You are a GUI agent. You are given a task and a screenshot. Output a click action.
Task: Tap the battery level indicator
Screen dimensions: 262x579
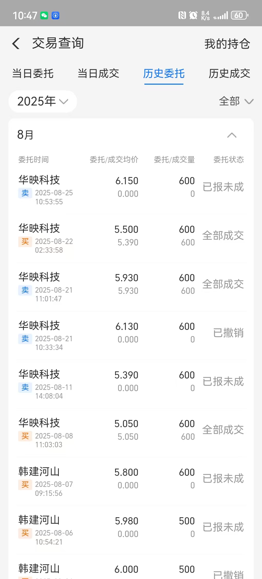pyautogui.click(x=240, y=15)
